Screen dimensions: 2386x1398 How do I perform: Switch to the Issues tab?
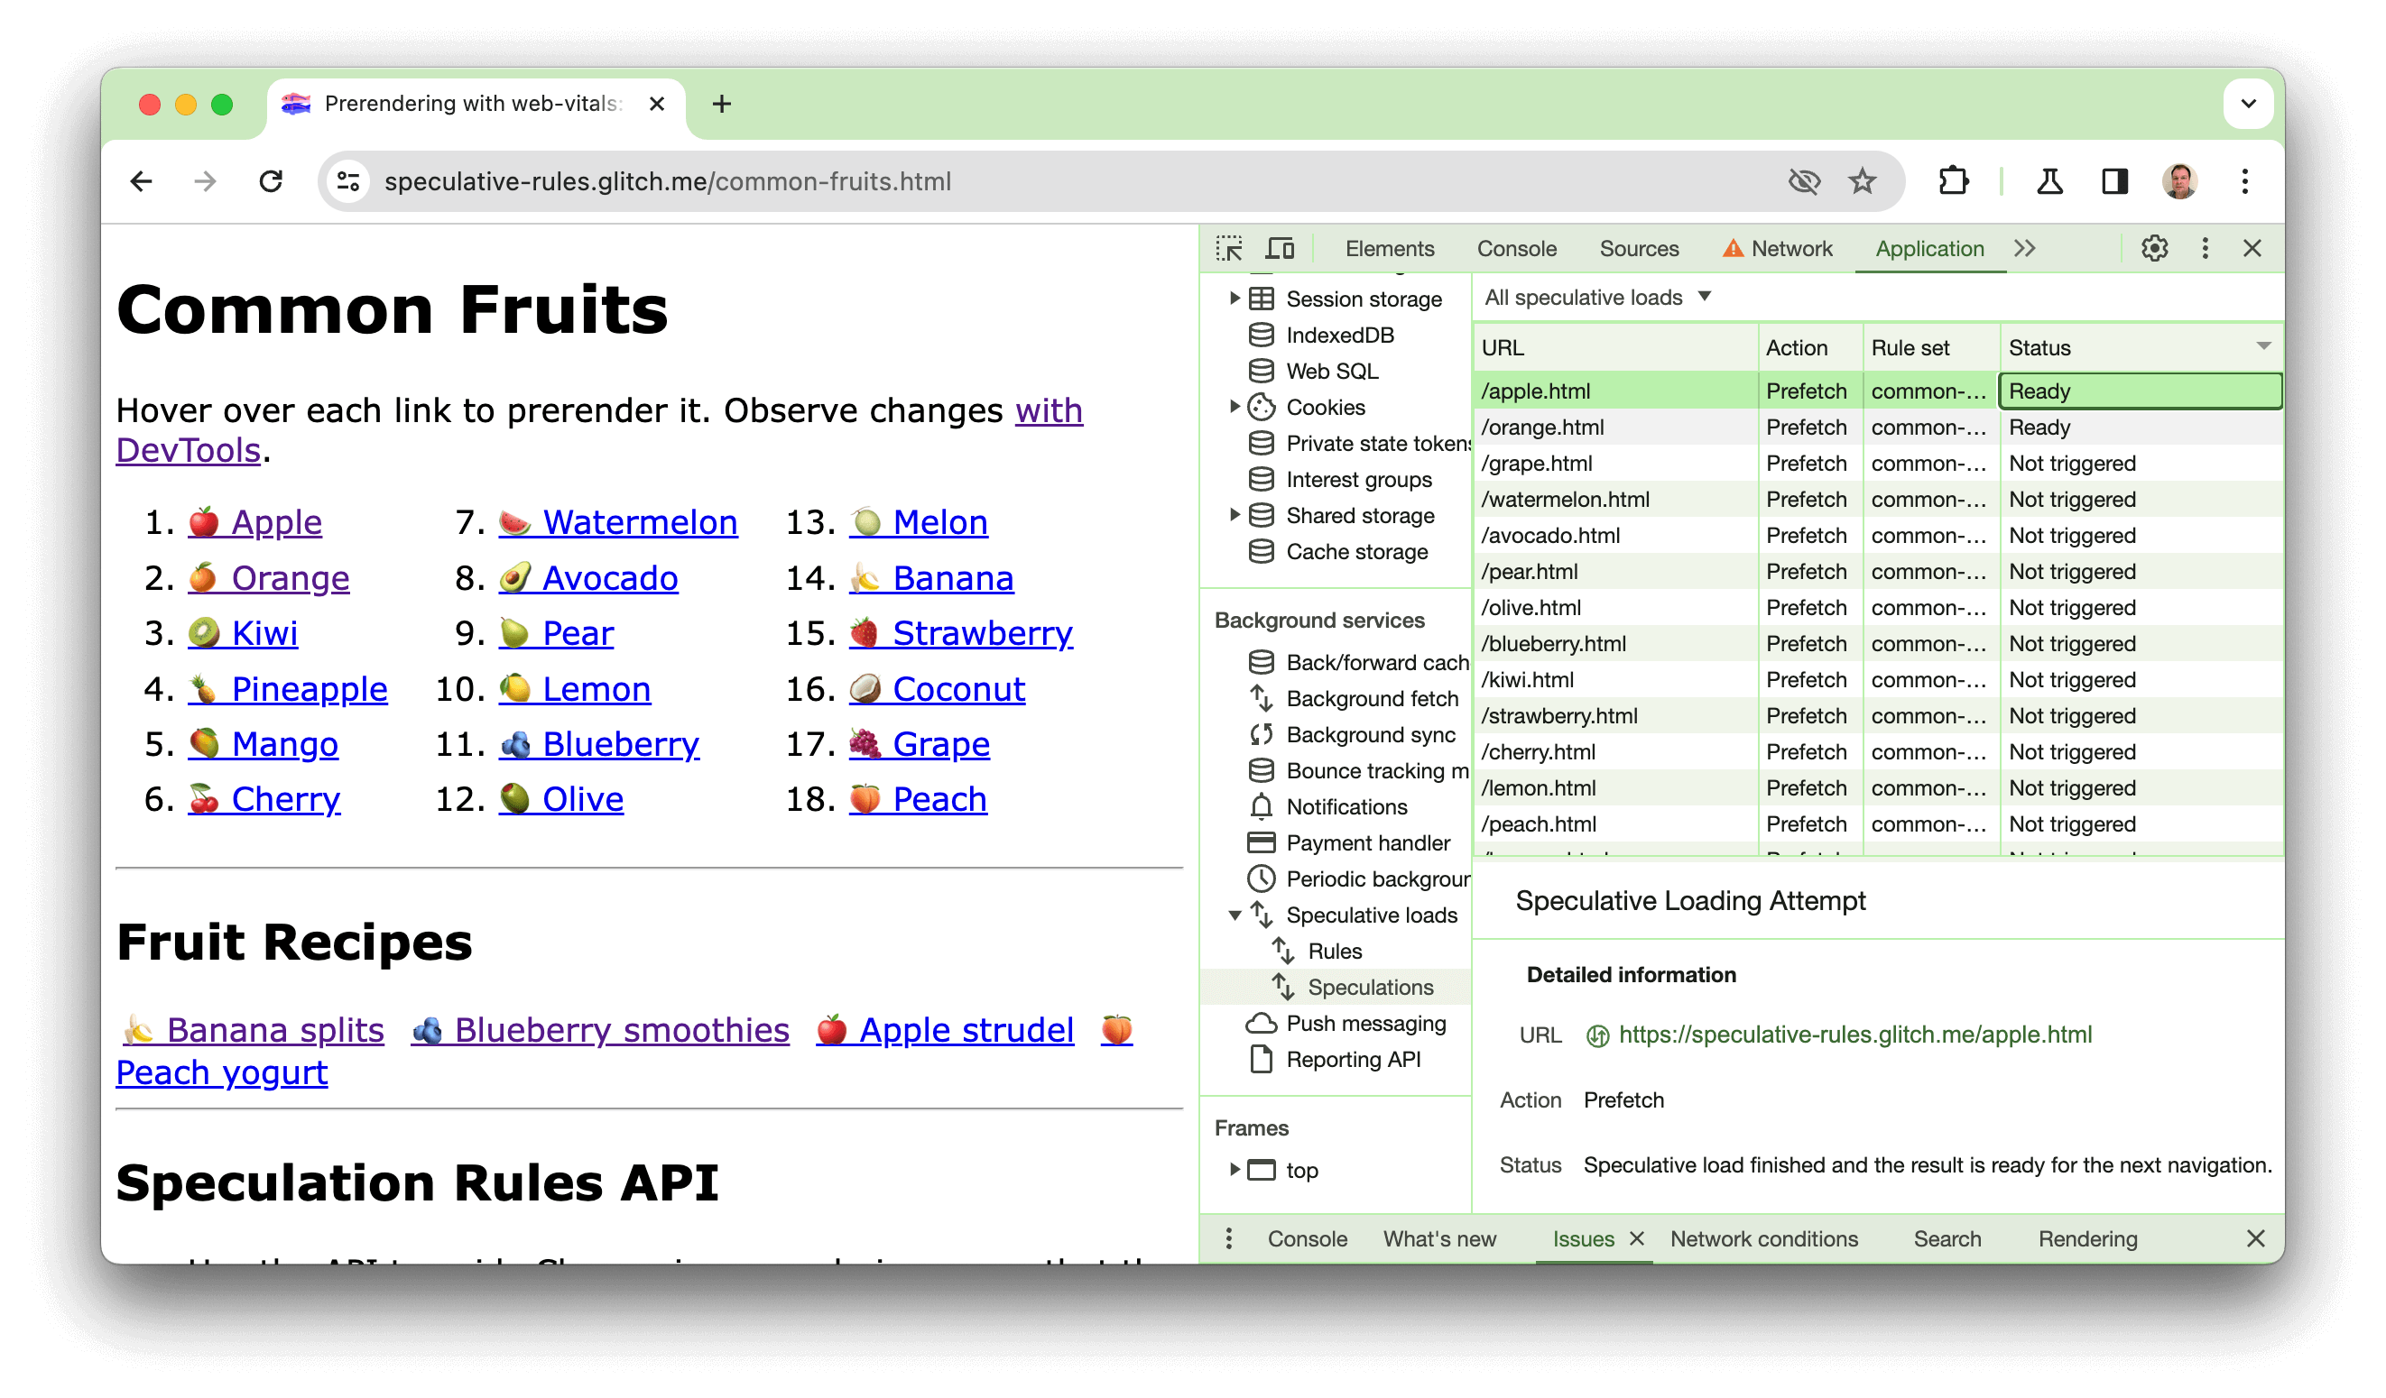(x=1582, y=1240)
